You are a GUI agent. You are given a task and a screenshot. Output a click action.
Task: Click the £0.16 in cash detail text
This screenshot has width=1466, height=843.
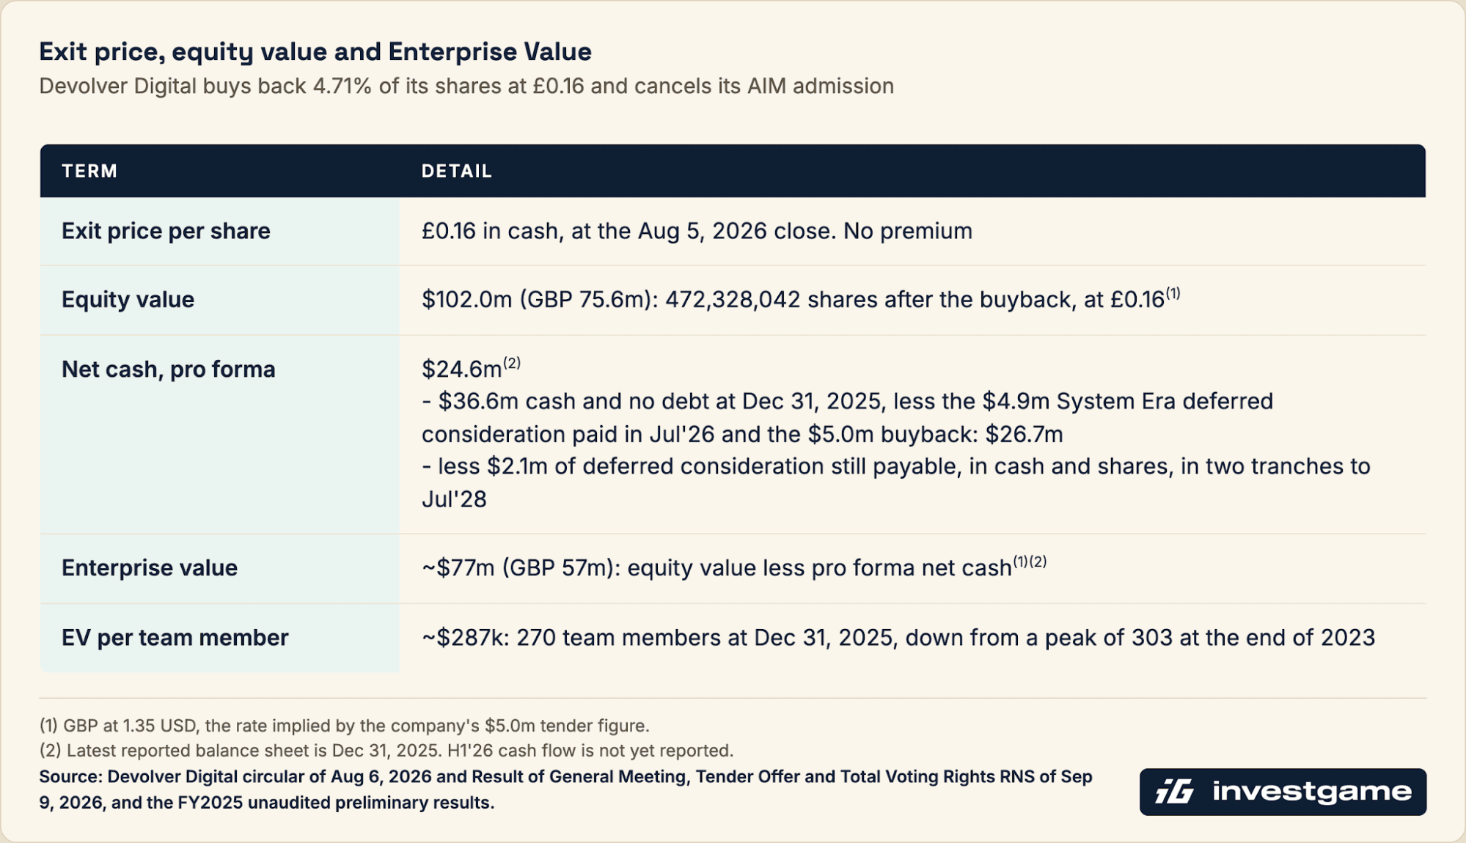(697, 231)
